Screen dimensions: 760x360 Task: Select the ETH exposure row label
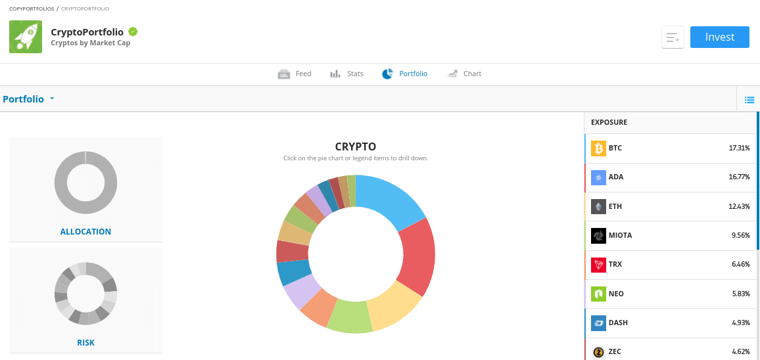(x=615, y=206)
